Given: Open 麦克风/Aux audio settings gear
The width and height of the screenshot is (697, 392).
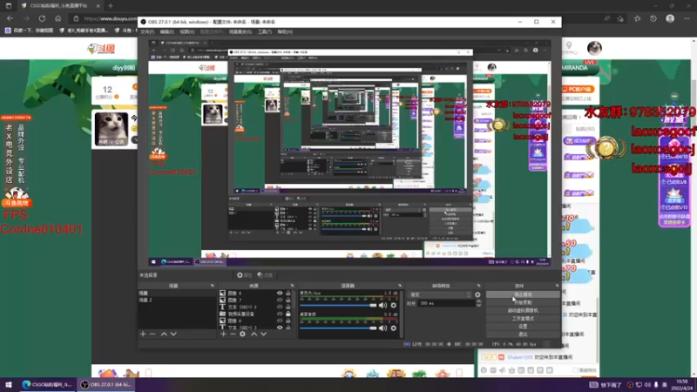Looking at the screenshot, I should pos(394,306).
